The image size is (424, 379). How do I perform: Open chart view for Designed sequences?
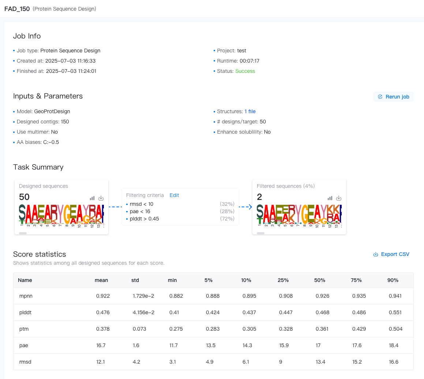pos(92,198)
